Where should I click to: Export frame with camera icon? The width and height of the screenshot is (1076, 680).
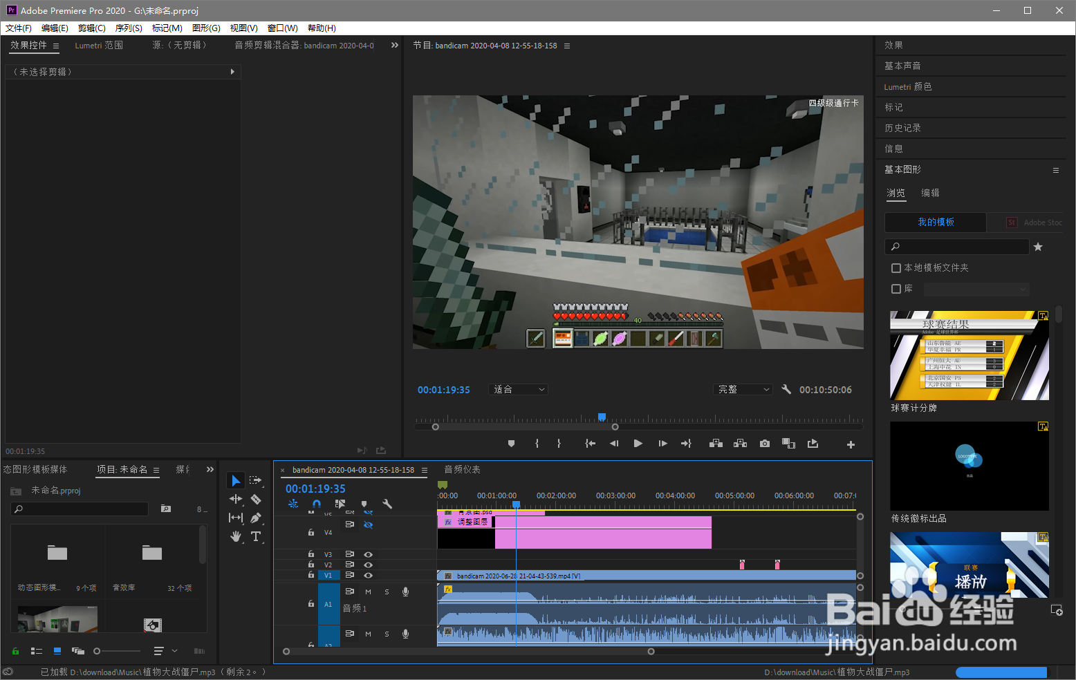coord(764,444)
